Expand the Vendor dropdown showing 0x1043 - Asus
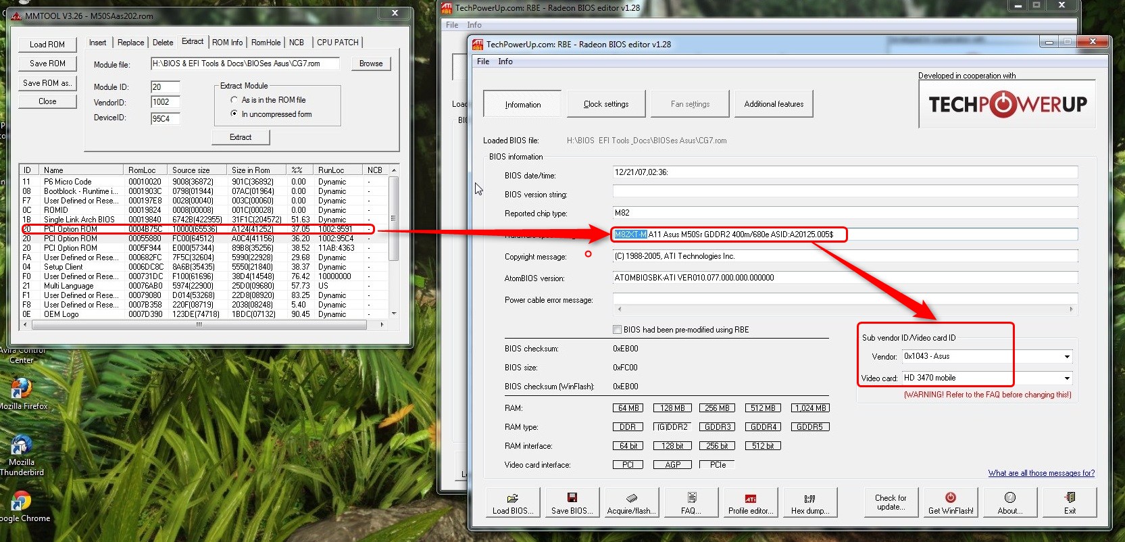1125x542 pixels. 1067,357
